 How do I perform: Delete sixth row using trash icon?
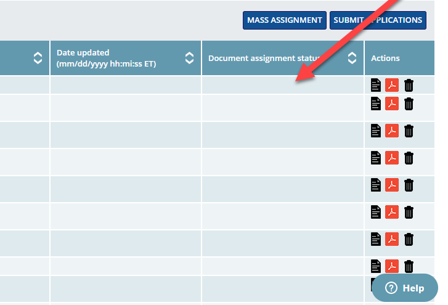(409, 212)
